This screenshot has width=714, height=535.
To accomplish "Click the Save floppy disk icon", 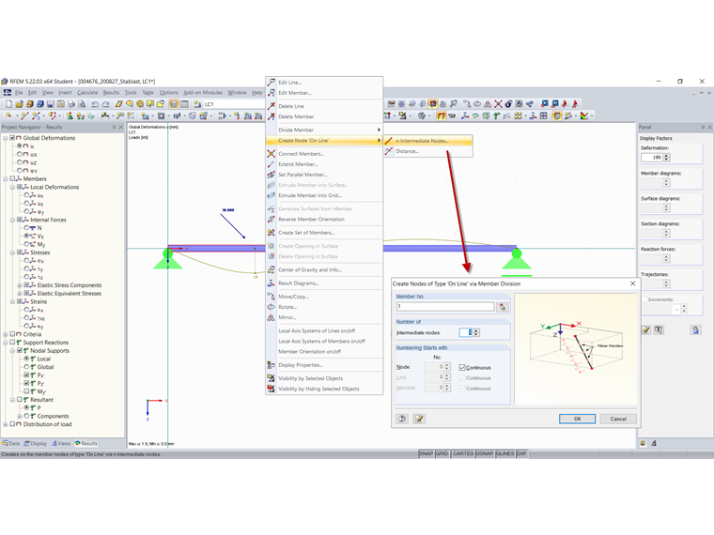I will [51, 104].
